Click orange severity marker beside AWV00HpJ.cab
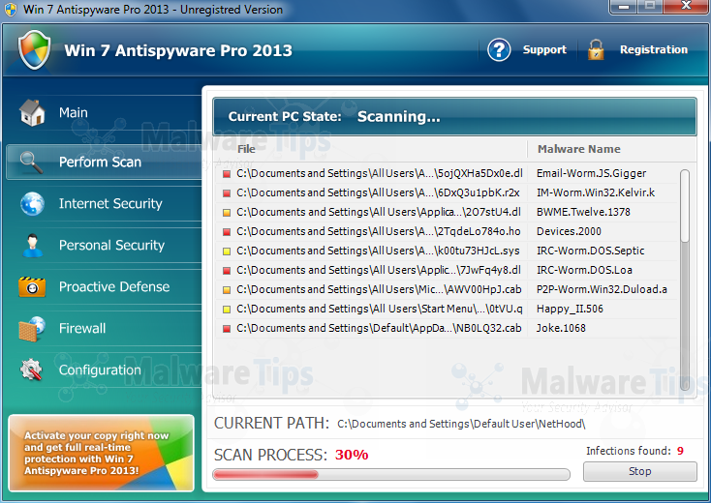This screenshot has width=711, height=503. click(x=227, y=290)
